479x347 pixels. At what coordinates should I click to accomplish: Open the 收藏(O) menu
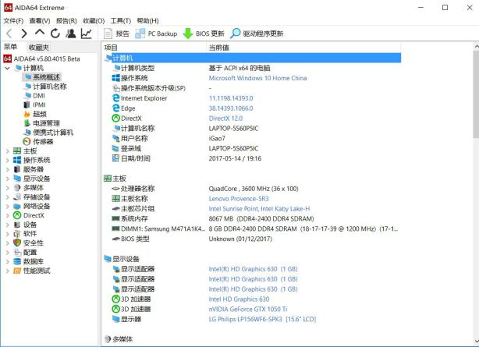(94, 21)
